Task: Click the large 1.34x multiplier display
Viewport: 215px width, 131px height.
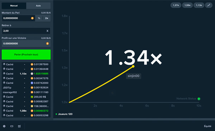Action: (133, 58)
